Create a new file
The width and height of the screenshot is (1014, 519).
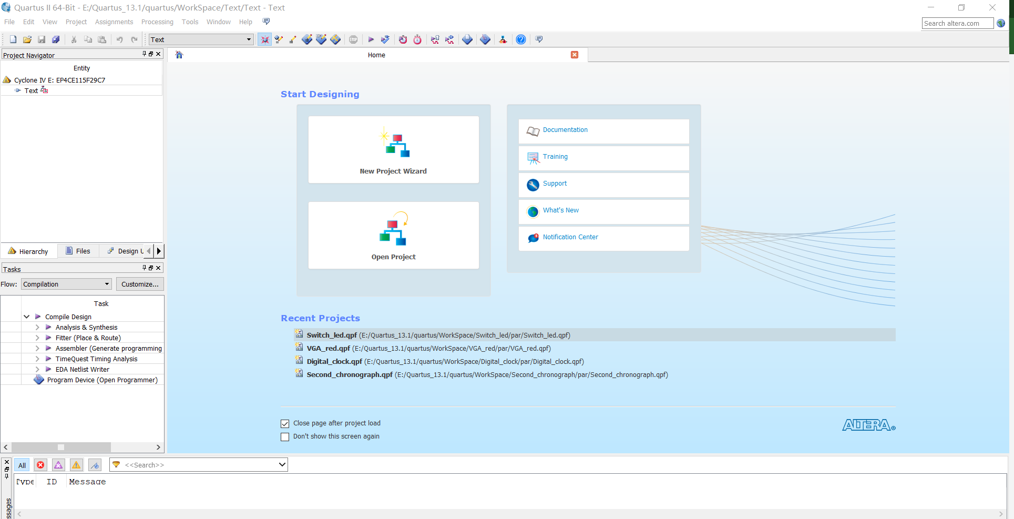click(12, 39)
